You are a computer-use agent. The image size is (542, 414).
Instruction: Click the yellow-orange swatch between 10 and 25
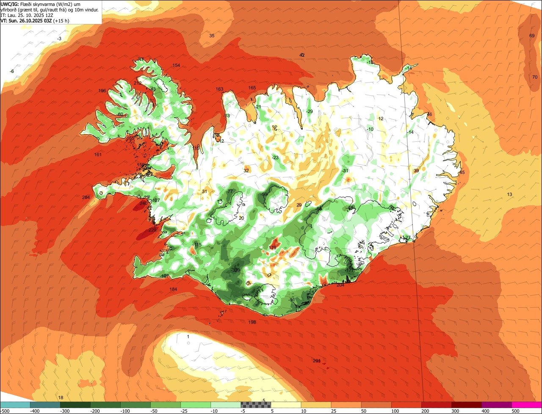tap(316, 405)
